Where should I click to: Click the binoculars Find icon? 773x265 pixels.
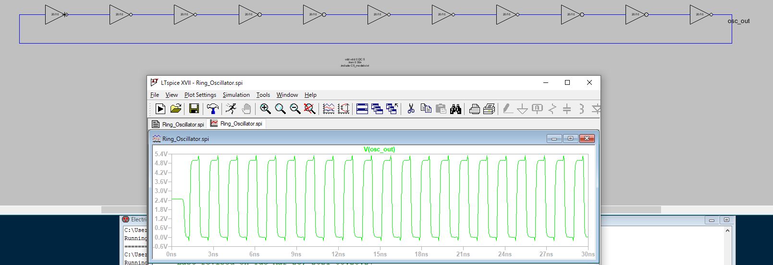click(x=455, y=109)
